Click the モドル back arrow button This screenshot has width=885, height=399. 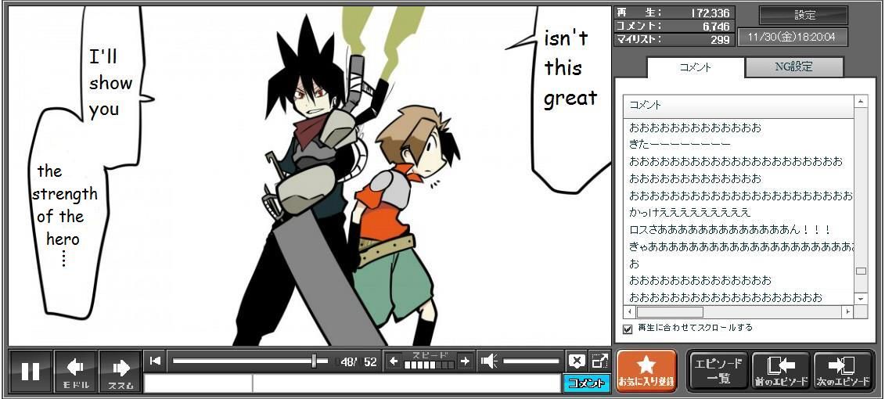pyautogui.click(x=75, y=371)
